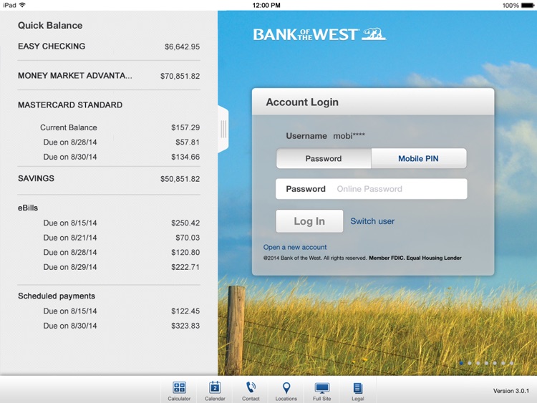This screenshot has width=537, height=403.
Task: Tap the $57.81 payment due amount
Action: click(x=188, y=142)
